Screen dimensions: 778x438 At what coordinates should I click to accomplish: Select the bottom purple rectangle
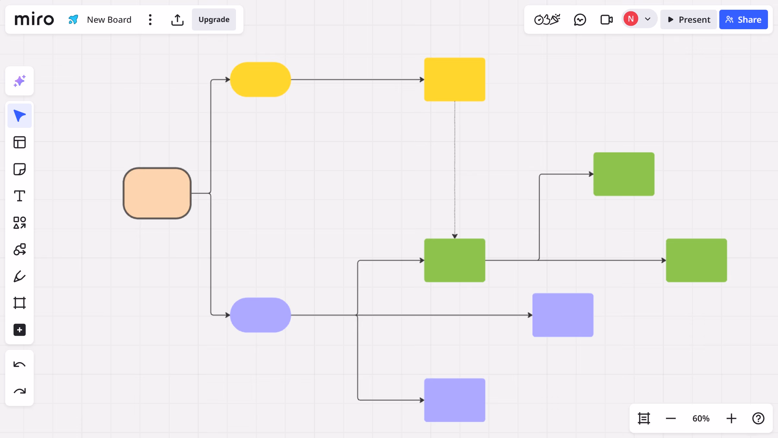[x=455, y=400]
